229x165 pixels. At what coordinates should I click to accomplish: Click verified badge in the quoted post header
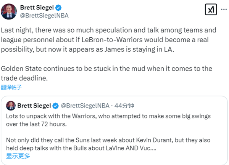pos(55,105)
